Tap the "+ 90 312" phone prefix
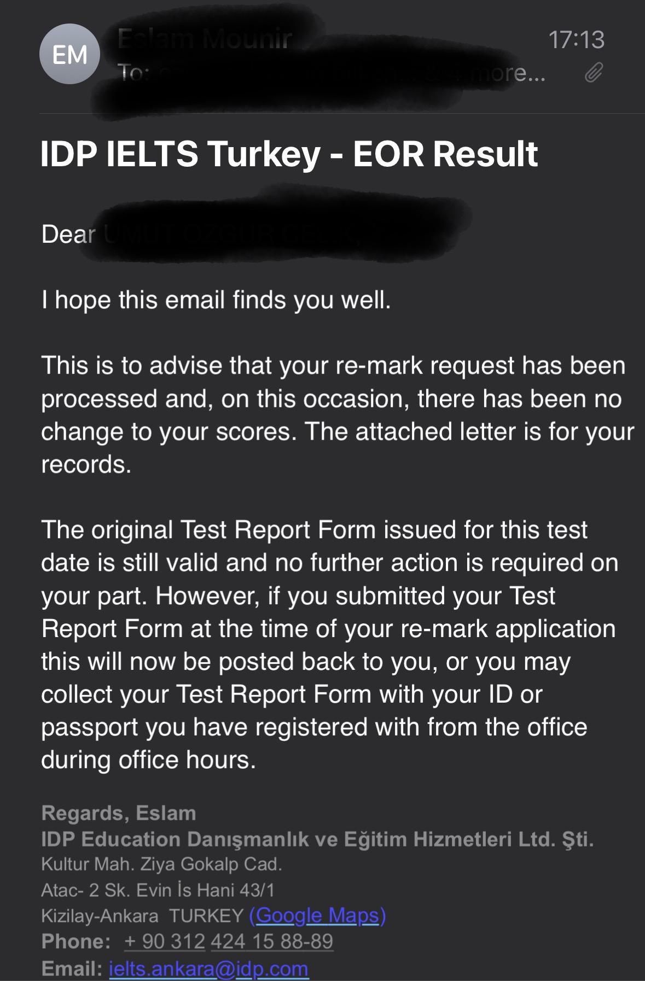The height and width of the screenshot is (981, 645). tap(164, 942)
